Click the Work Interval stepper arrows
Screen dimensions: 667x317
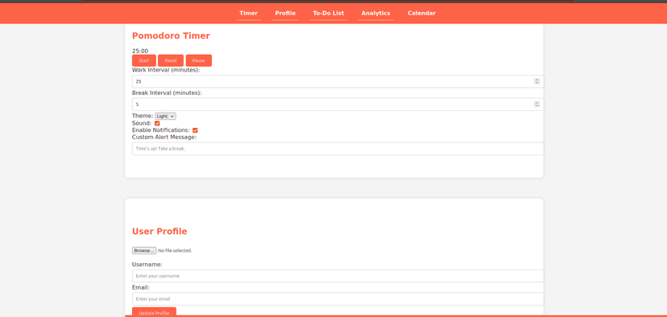[536, 81]
